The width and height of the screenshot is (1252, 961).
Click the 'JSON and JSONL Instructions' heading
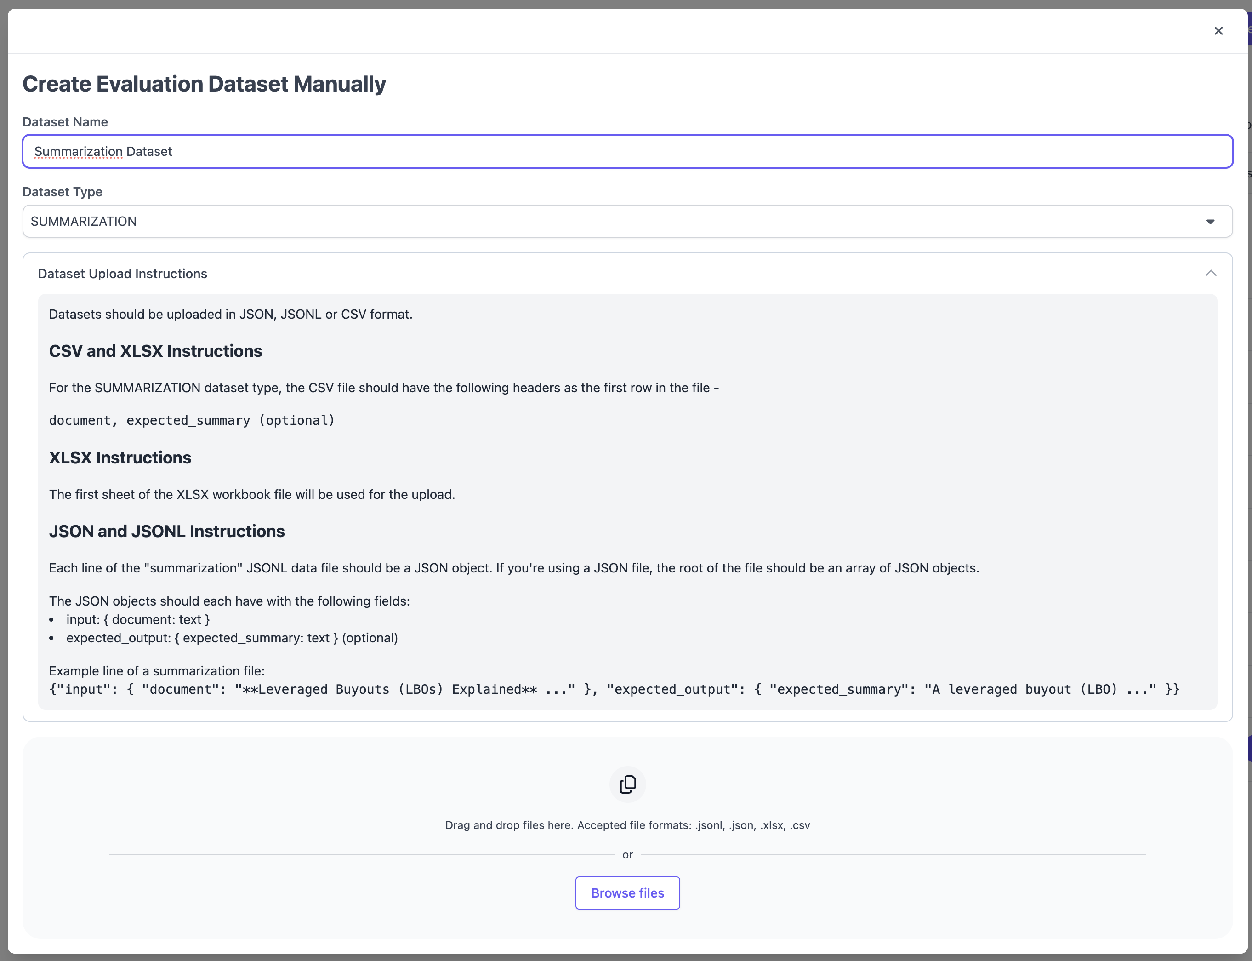[167, 532]
